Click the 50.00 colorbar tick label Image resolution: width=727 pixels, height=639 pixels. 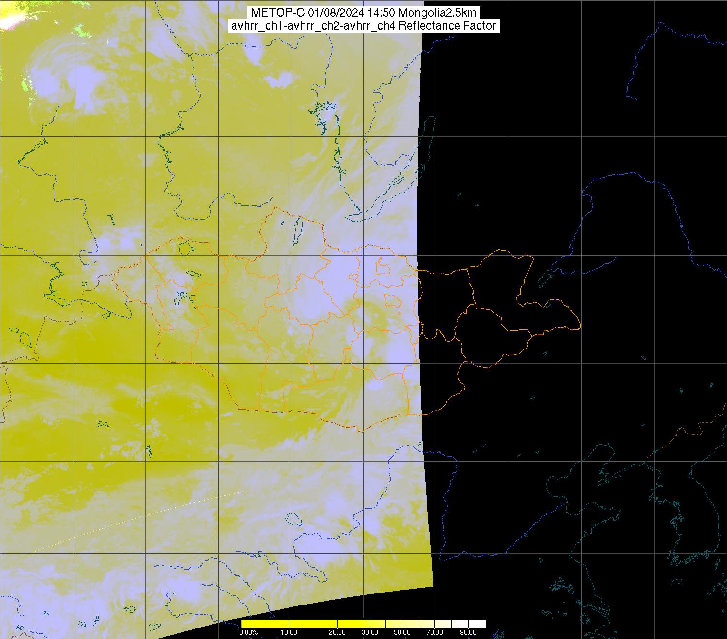[x=402, y=633]
